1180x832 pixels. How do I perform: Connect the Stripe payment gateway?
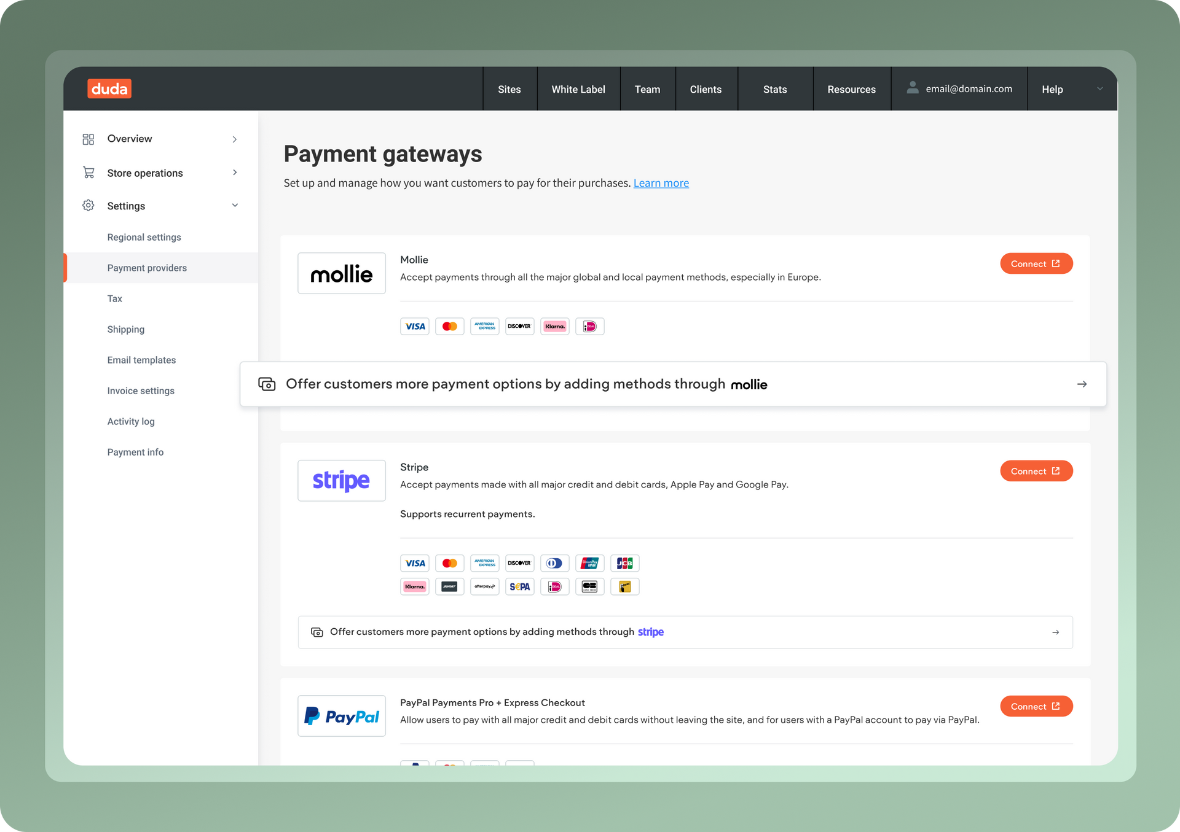(x=1036, y=471)
